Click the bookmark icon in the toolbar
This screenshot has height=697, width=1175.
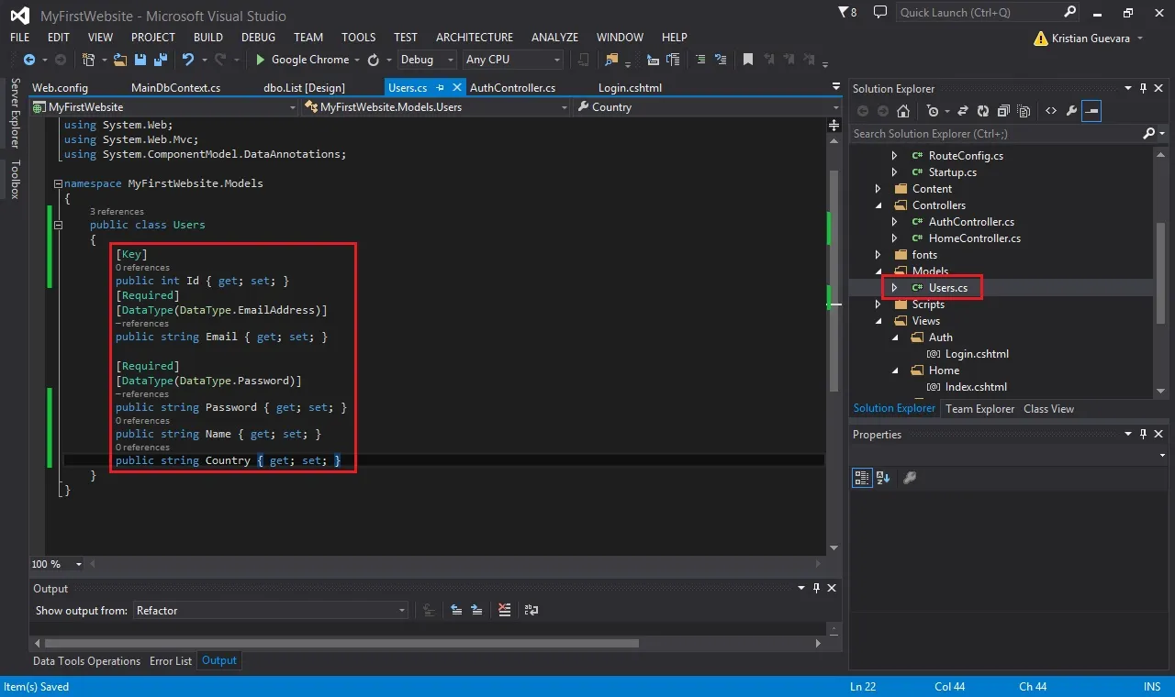point(748,60)
